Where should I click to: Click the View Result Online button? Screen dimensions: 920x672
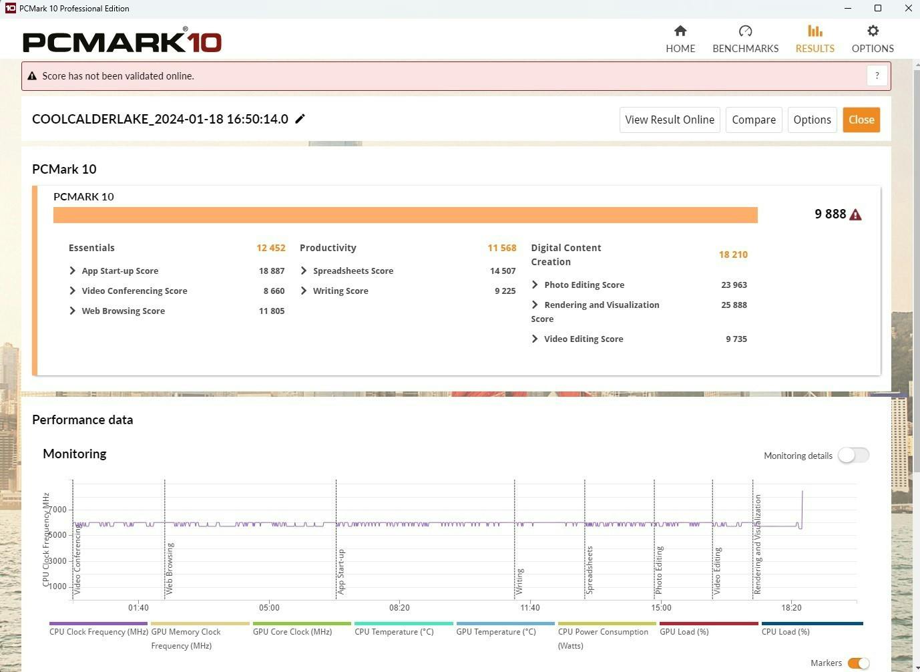[x=669, y=120]
